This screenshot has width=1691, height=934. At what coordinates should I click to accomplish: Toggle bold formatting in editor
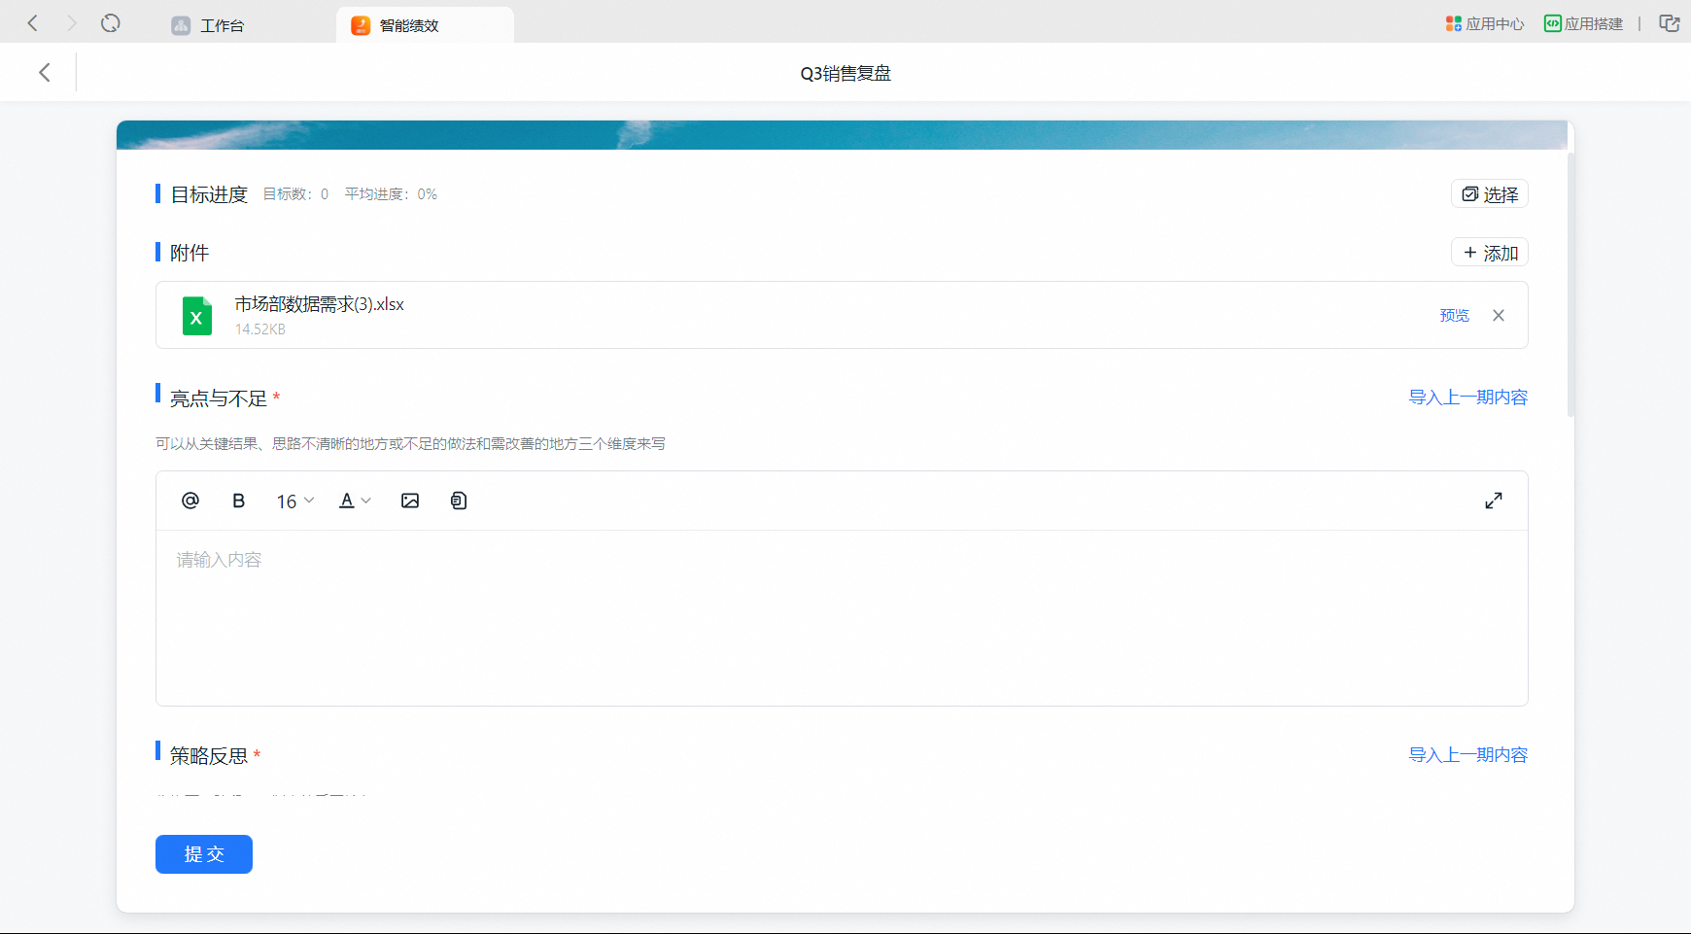(238, 501)
